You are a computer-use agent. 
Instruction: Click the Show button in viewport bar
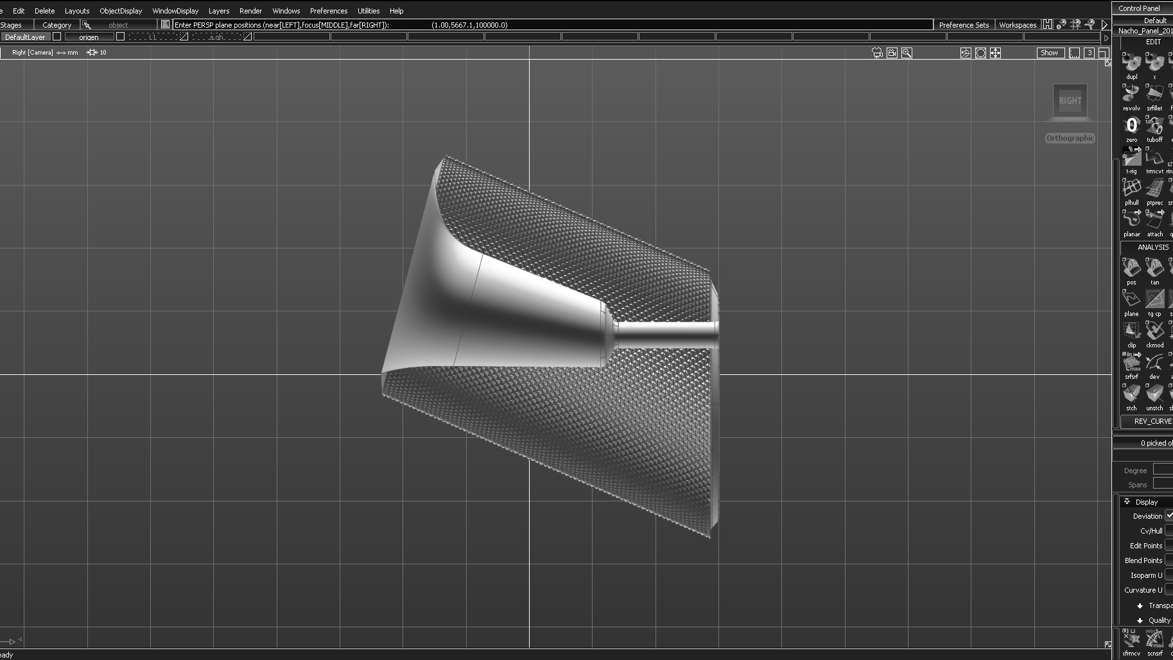coord(1049,53)
